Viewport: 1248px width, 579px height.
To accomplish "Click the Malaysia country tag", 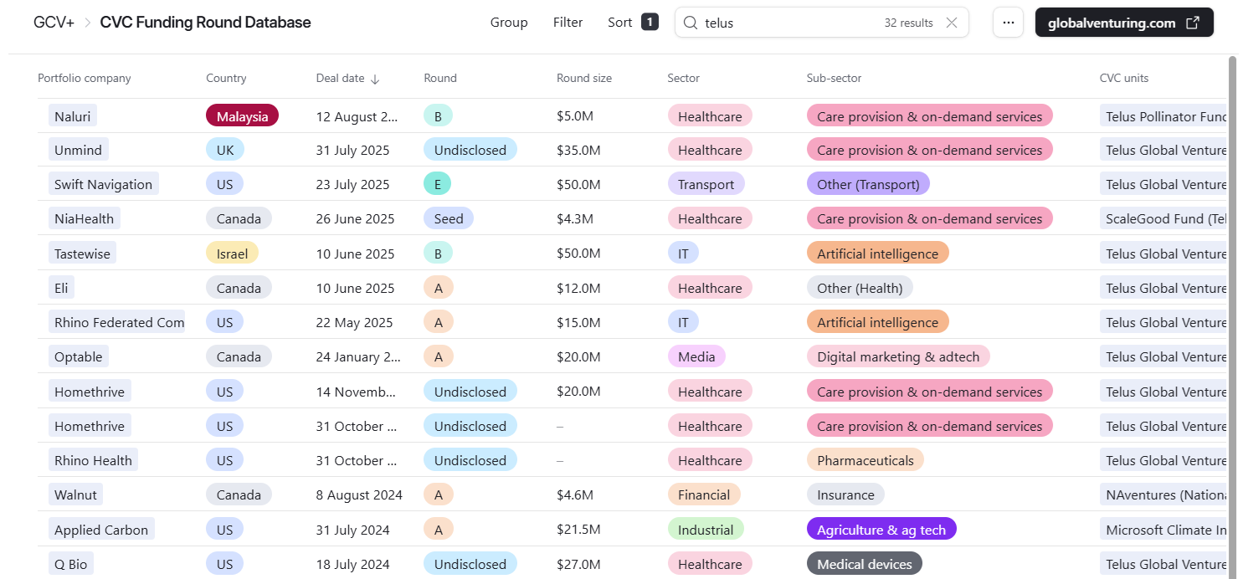I will (242, 116).
